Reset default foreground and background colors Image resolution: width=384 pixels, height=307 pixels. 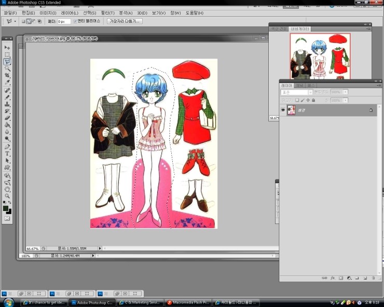(x=4, y=202)
